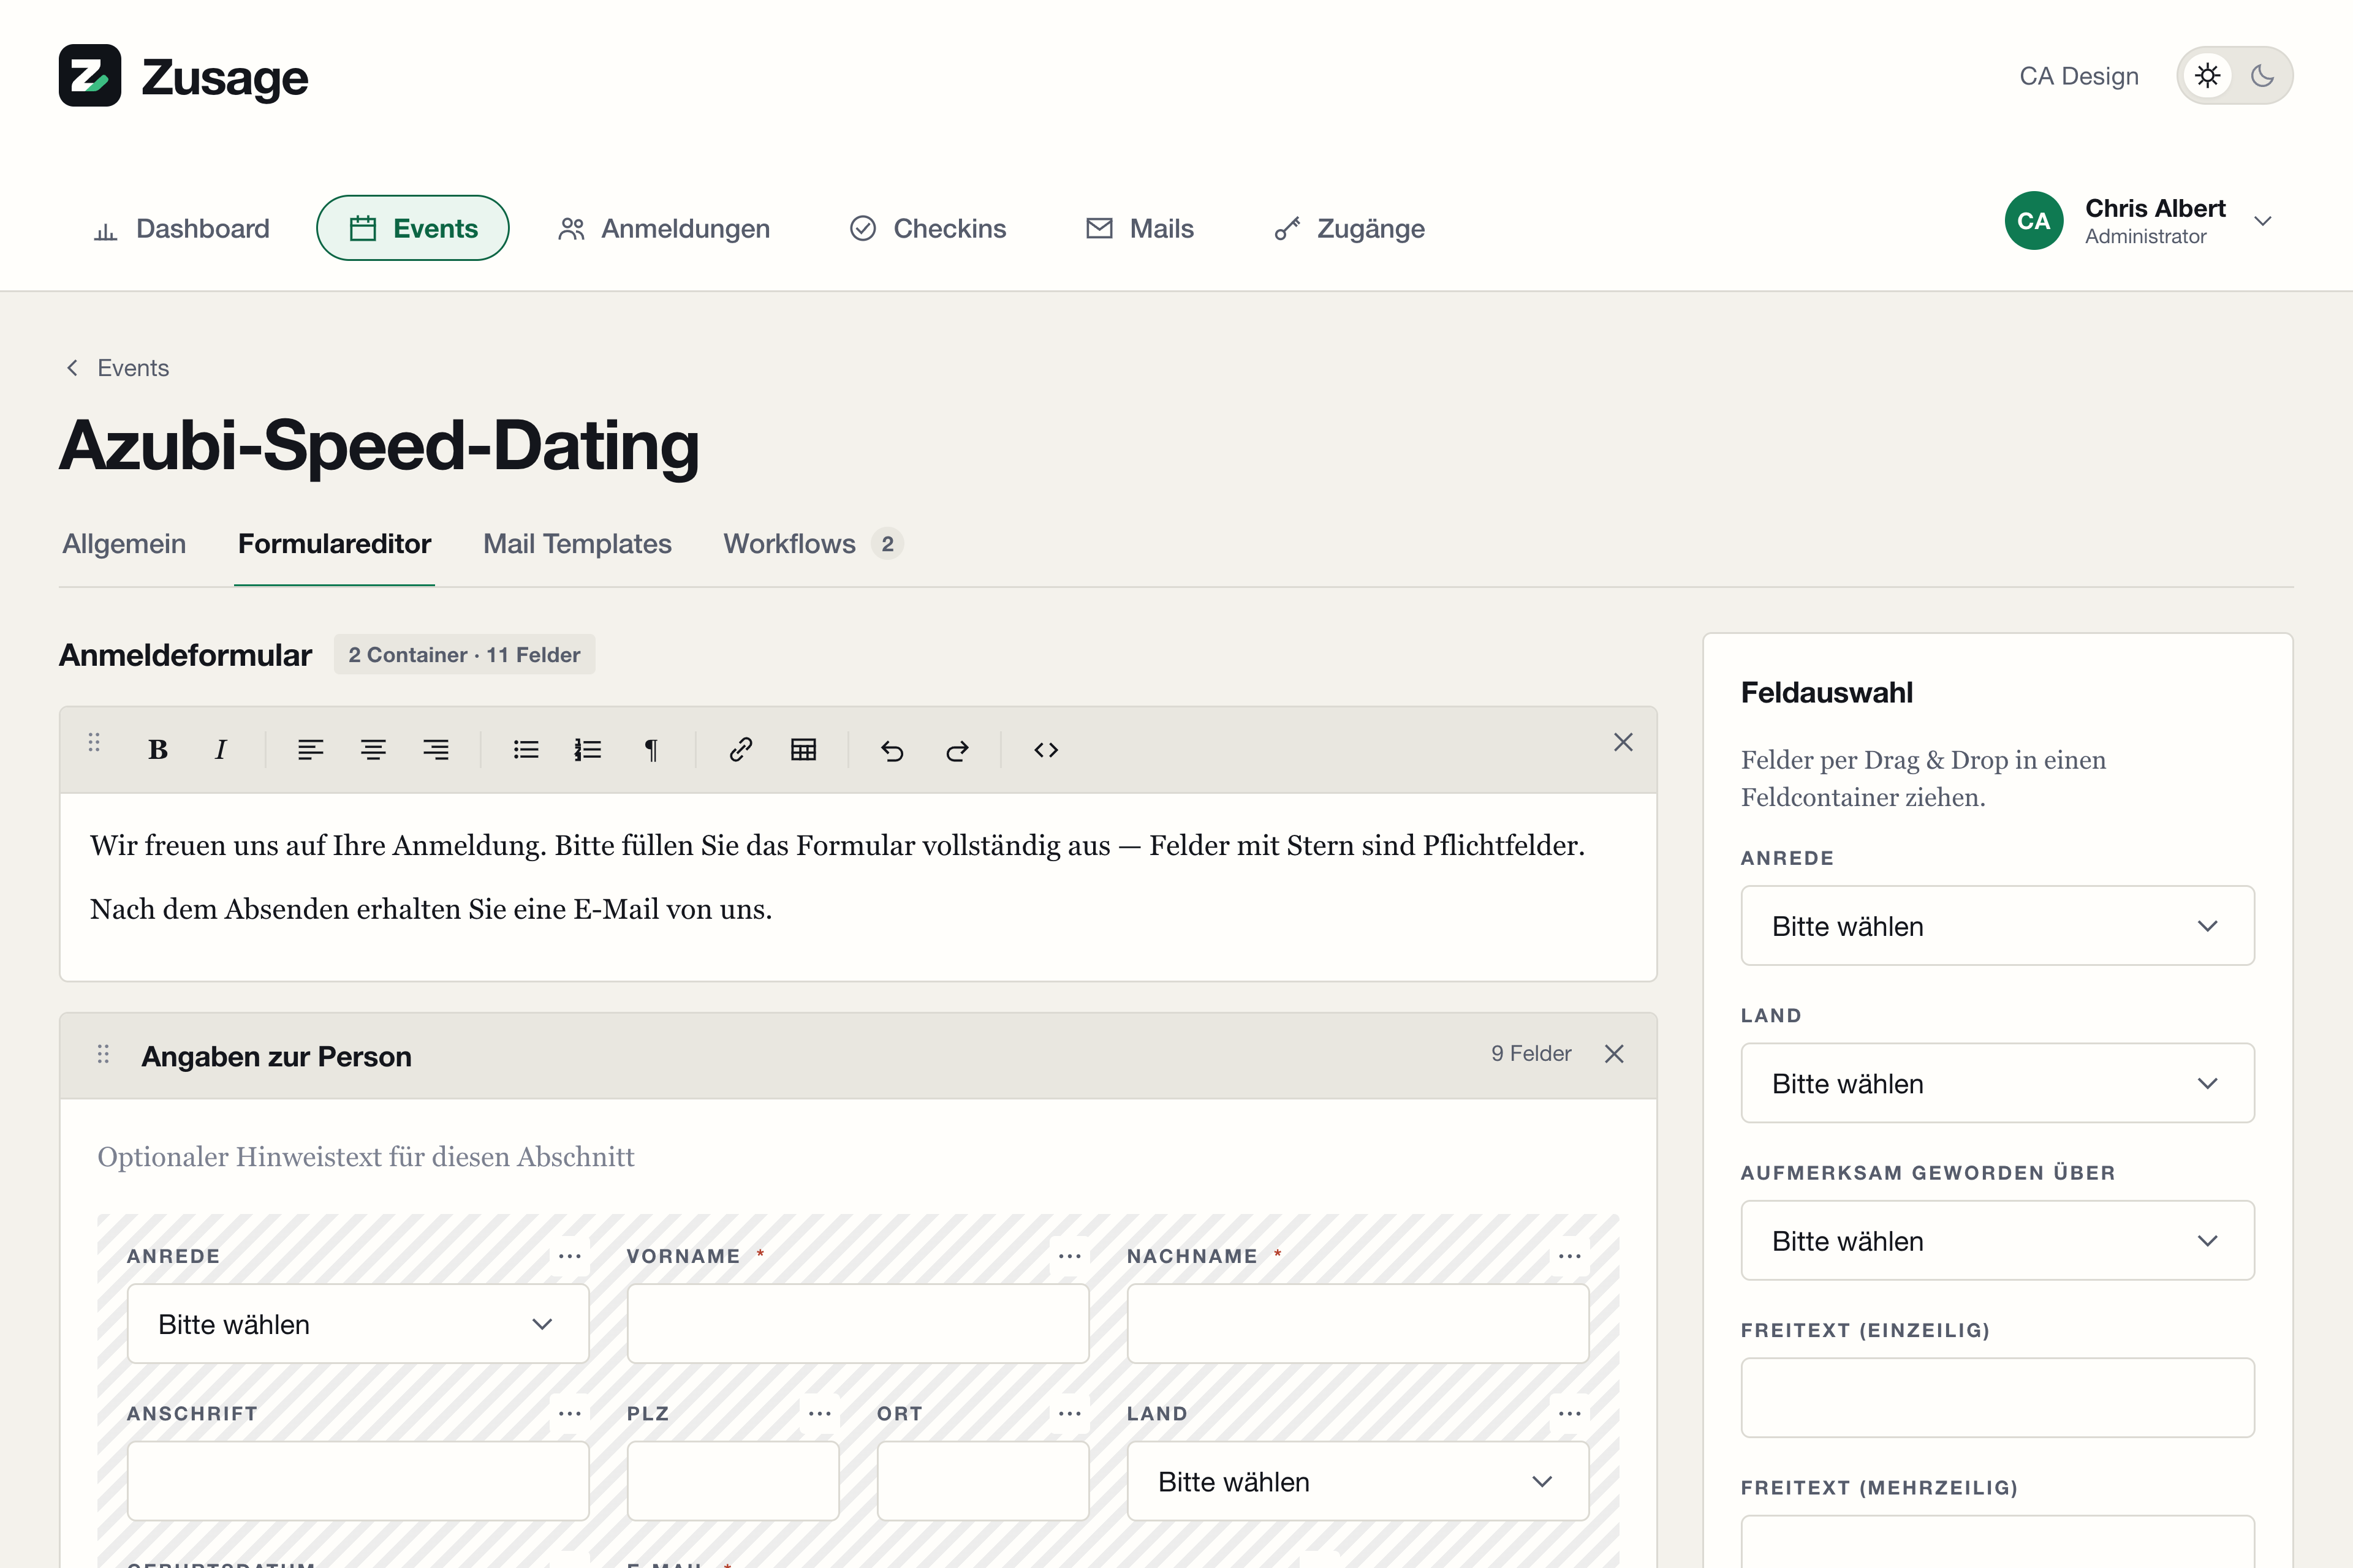The width and height of the screenshot is (2353, 1568).
Task: Open the source code view
Action: coord(1047,750)
